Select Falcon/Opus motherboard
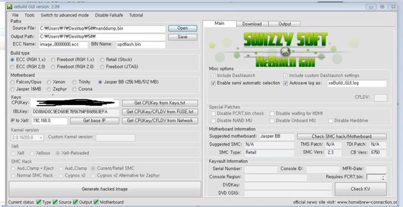 click(x=25, y=82)
